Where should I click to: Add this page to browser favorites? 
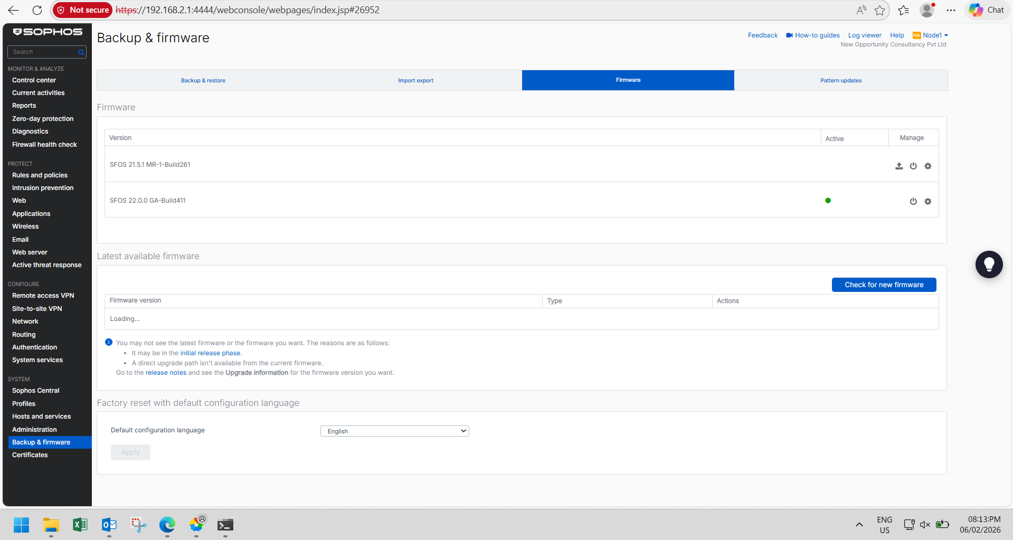click(879, 10)
